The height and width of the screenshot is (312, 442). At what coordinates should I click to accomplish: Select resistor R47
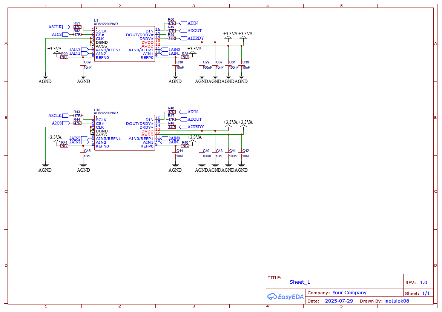click(172, 120)
